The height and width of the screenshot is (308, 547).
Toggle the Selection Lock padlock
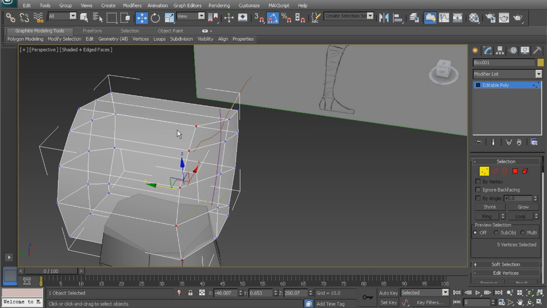(x=190, y=293)
